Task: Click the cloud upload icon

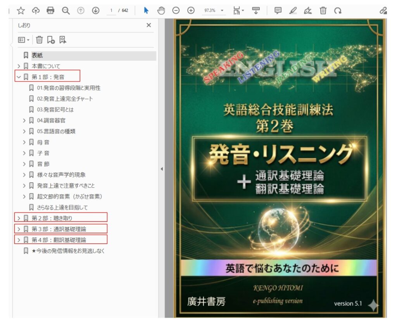Action: (36, 11)
